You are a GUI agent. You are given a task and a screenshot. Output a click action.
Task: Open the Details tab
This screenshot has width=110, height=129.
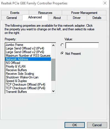(97, 18)
